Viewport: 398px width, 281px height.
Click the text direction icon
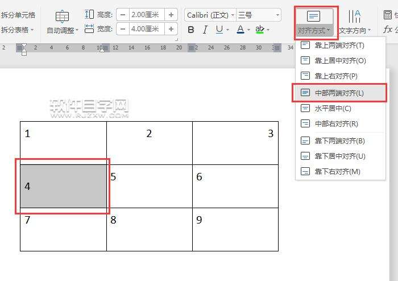[354, 16]
